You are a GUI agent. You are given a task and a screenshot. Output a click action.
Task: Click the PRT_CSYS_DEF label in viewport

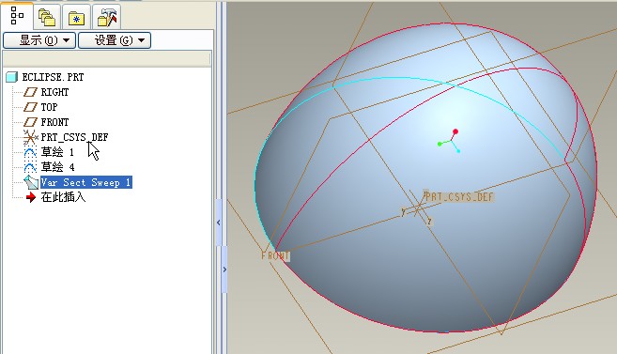[459, 196]
